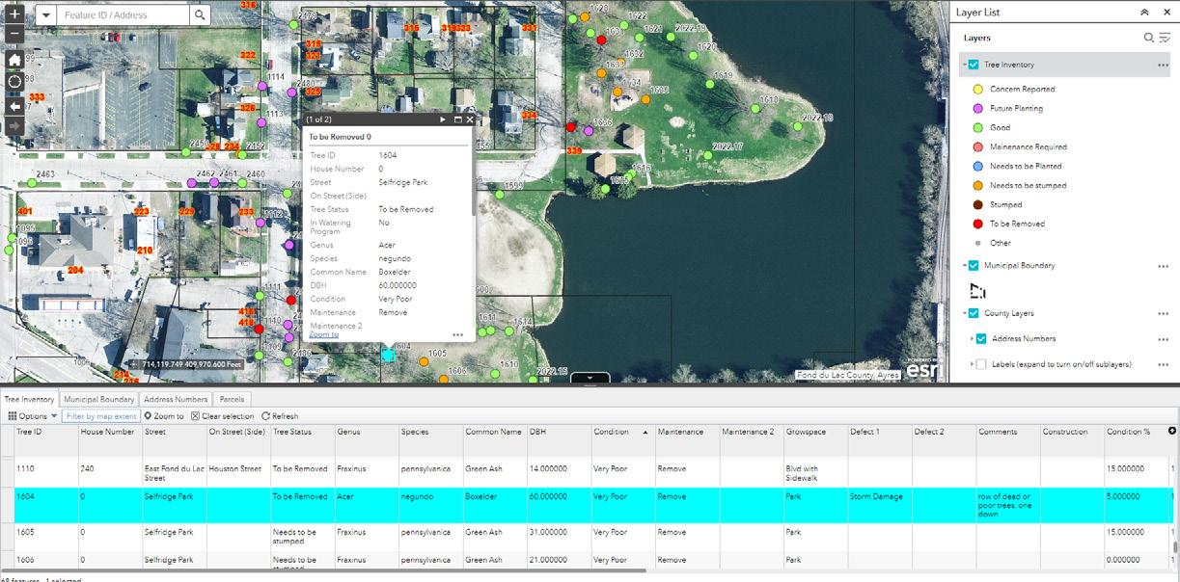1180x582 pixels.
Task: Click the My Location button
Action: click(x=14, y=82)
